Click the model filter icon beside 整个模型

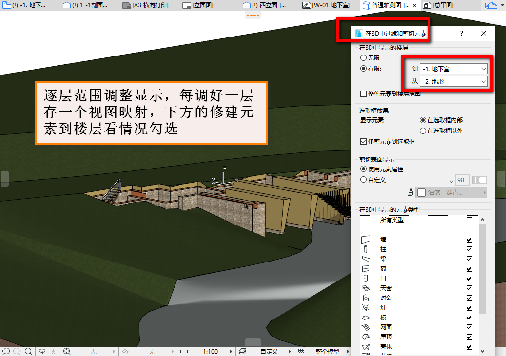tap(301, 351)
